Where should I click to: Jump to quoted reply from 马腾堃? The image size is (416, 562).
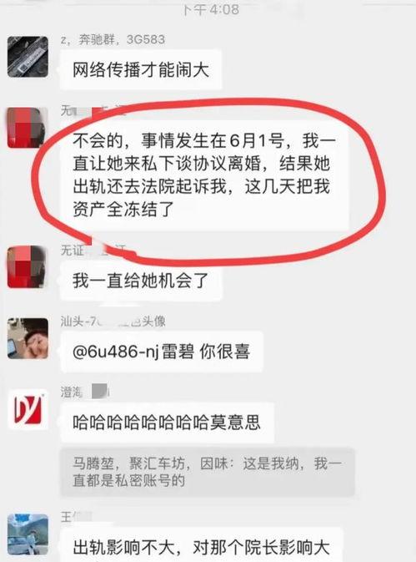pos(208,472)
